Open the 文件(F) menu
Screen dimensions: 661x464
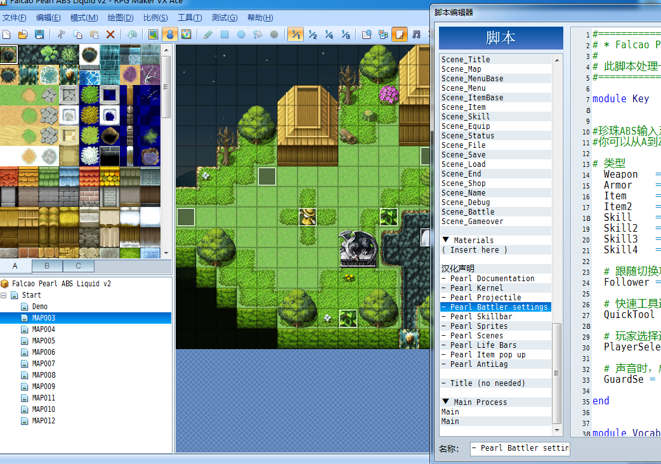pos(15,18)
